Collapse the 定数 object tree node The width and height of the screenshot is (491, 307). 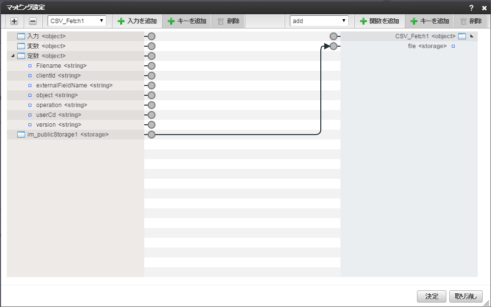(x=13, y=56)
